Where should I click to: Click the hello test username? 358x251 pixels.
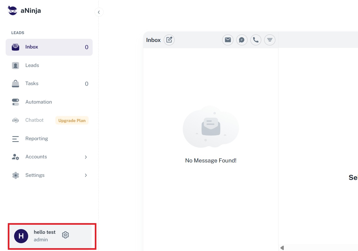pyautogui.click(x=44, y=232)
